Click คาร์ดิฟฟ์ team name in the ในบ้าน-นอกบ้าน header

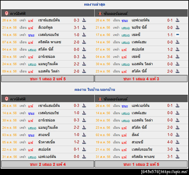pos(18,99)
